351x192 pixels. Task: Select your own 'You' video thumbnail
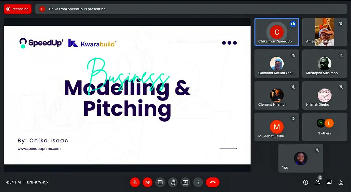[x=300, y=158]
